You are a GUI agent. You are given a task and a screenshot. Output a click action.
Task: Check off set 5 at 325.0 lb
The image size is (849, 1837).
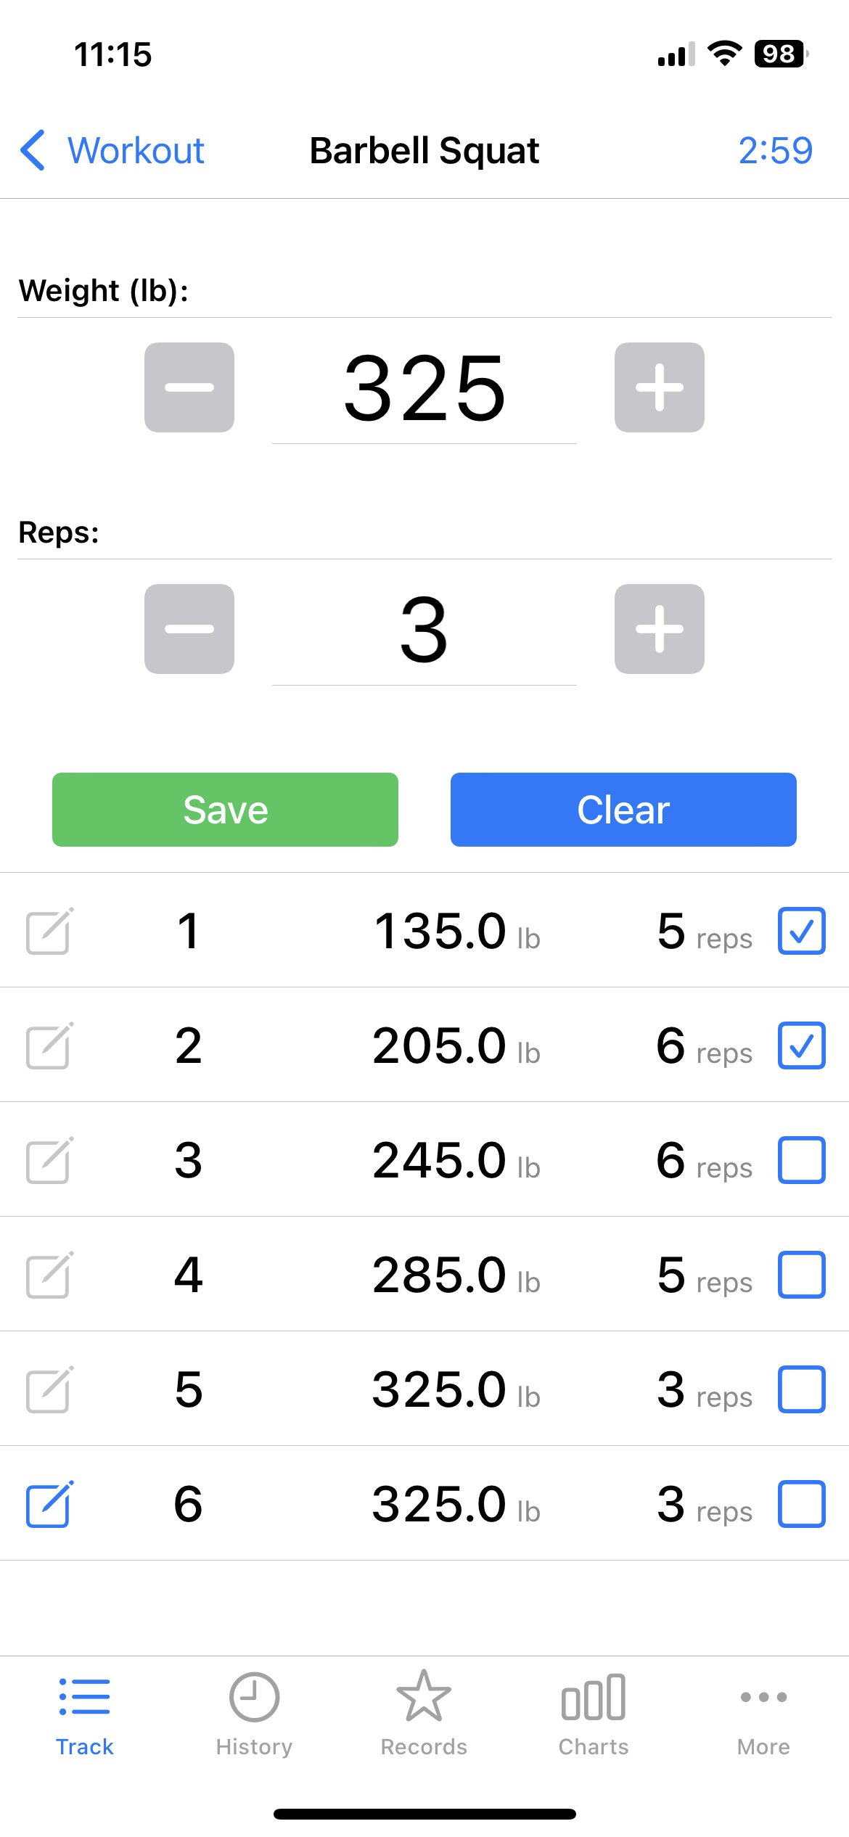click(801, 1389)
